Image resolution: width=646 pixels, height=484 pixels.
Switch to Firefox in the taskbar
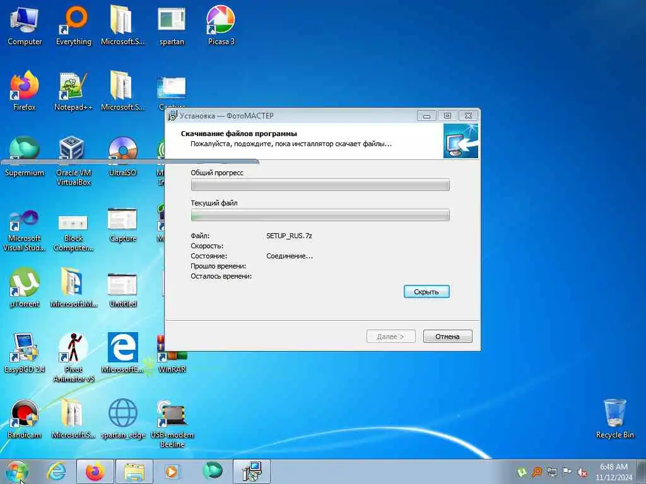[95, 471]
